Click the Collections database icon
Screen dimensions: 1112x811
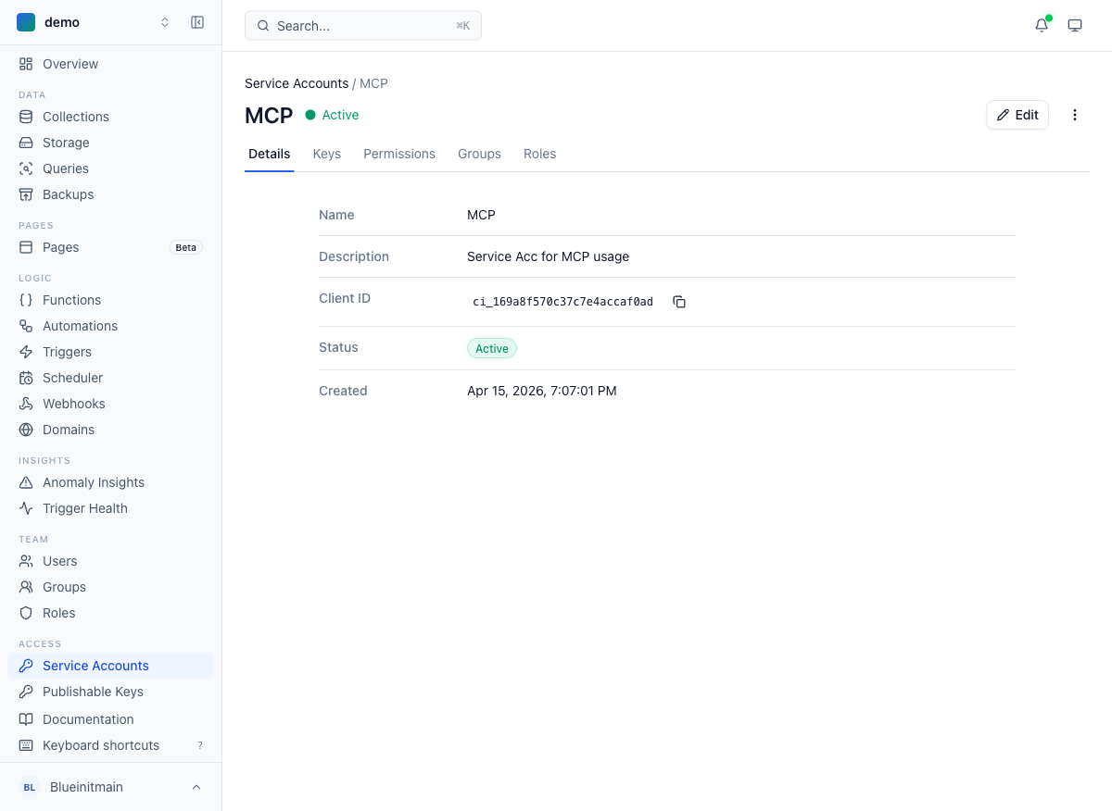26,117
